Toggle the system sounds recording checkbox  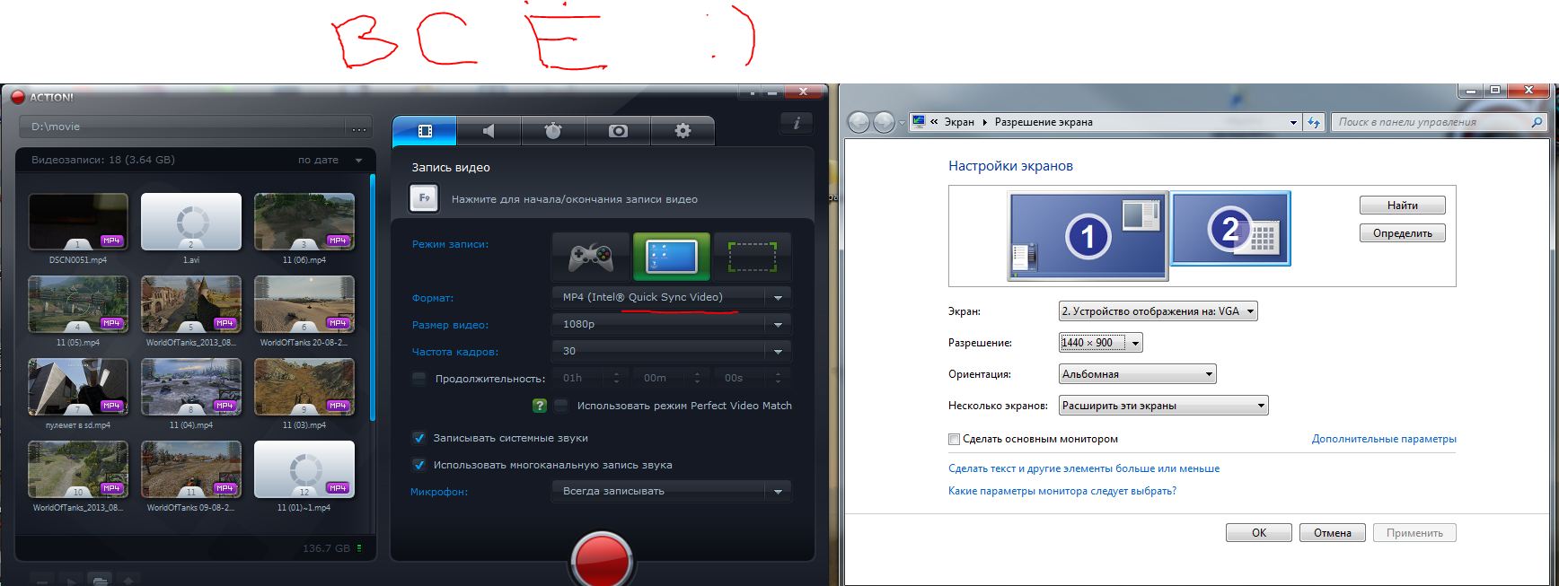click(418, 438)
